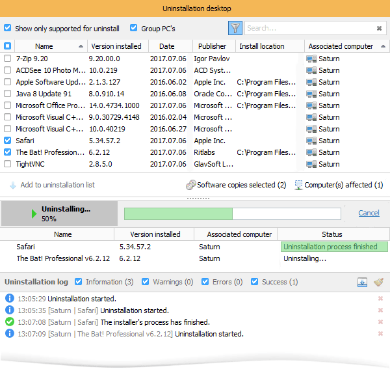Click the info icon in the 13:05:29 log entry
This screenshot has width=390, height=371.
[10, 298]
